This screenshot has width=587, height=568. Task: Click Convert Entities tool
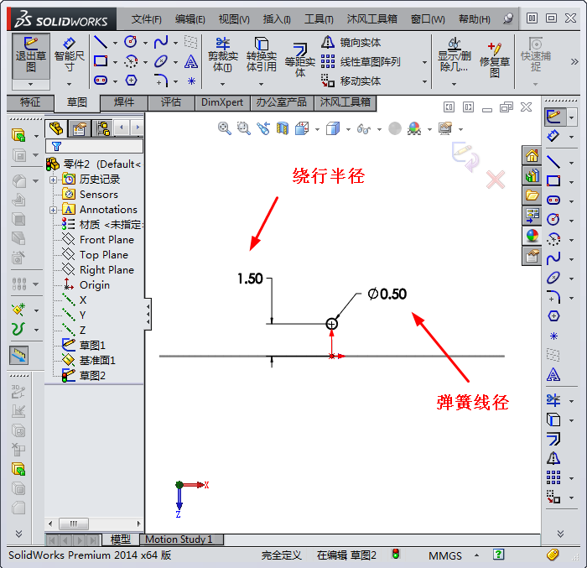tap(261, 55)
